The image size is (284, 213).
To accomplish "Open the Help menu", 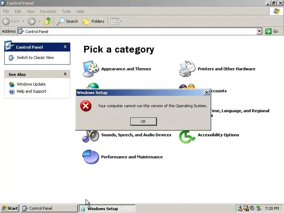I will coord(80,11).
